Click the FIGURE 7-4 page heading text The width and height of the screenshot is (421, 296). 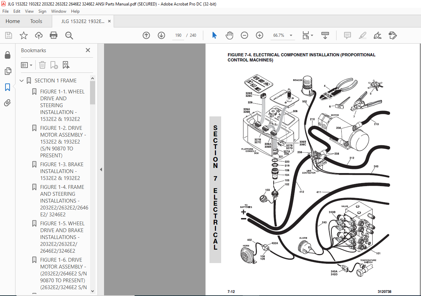click(301, 57)
